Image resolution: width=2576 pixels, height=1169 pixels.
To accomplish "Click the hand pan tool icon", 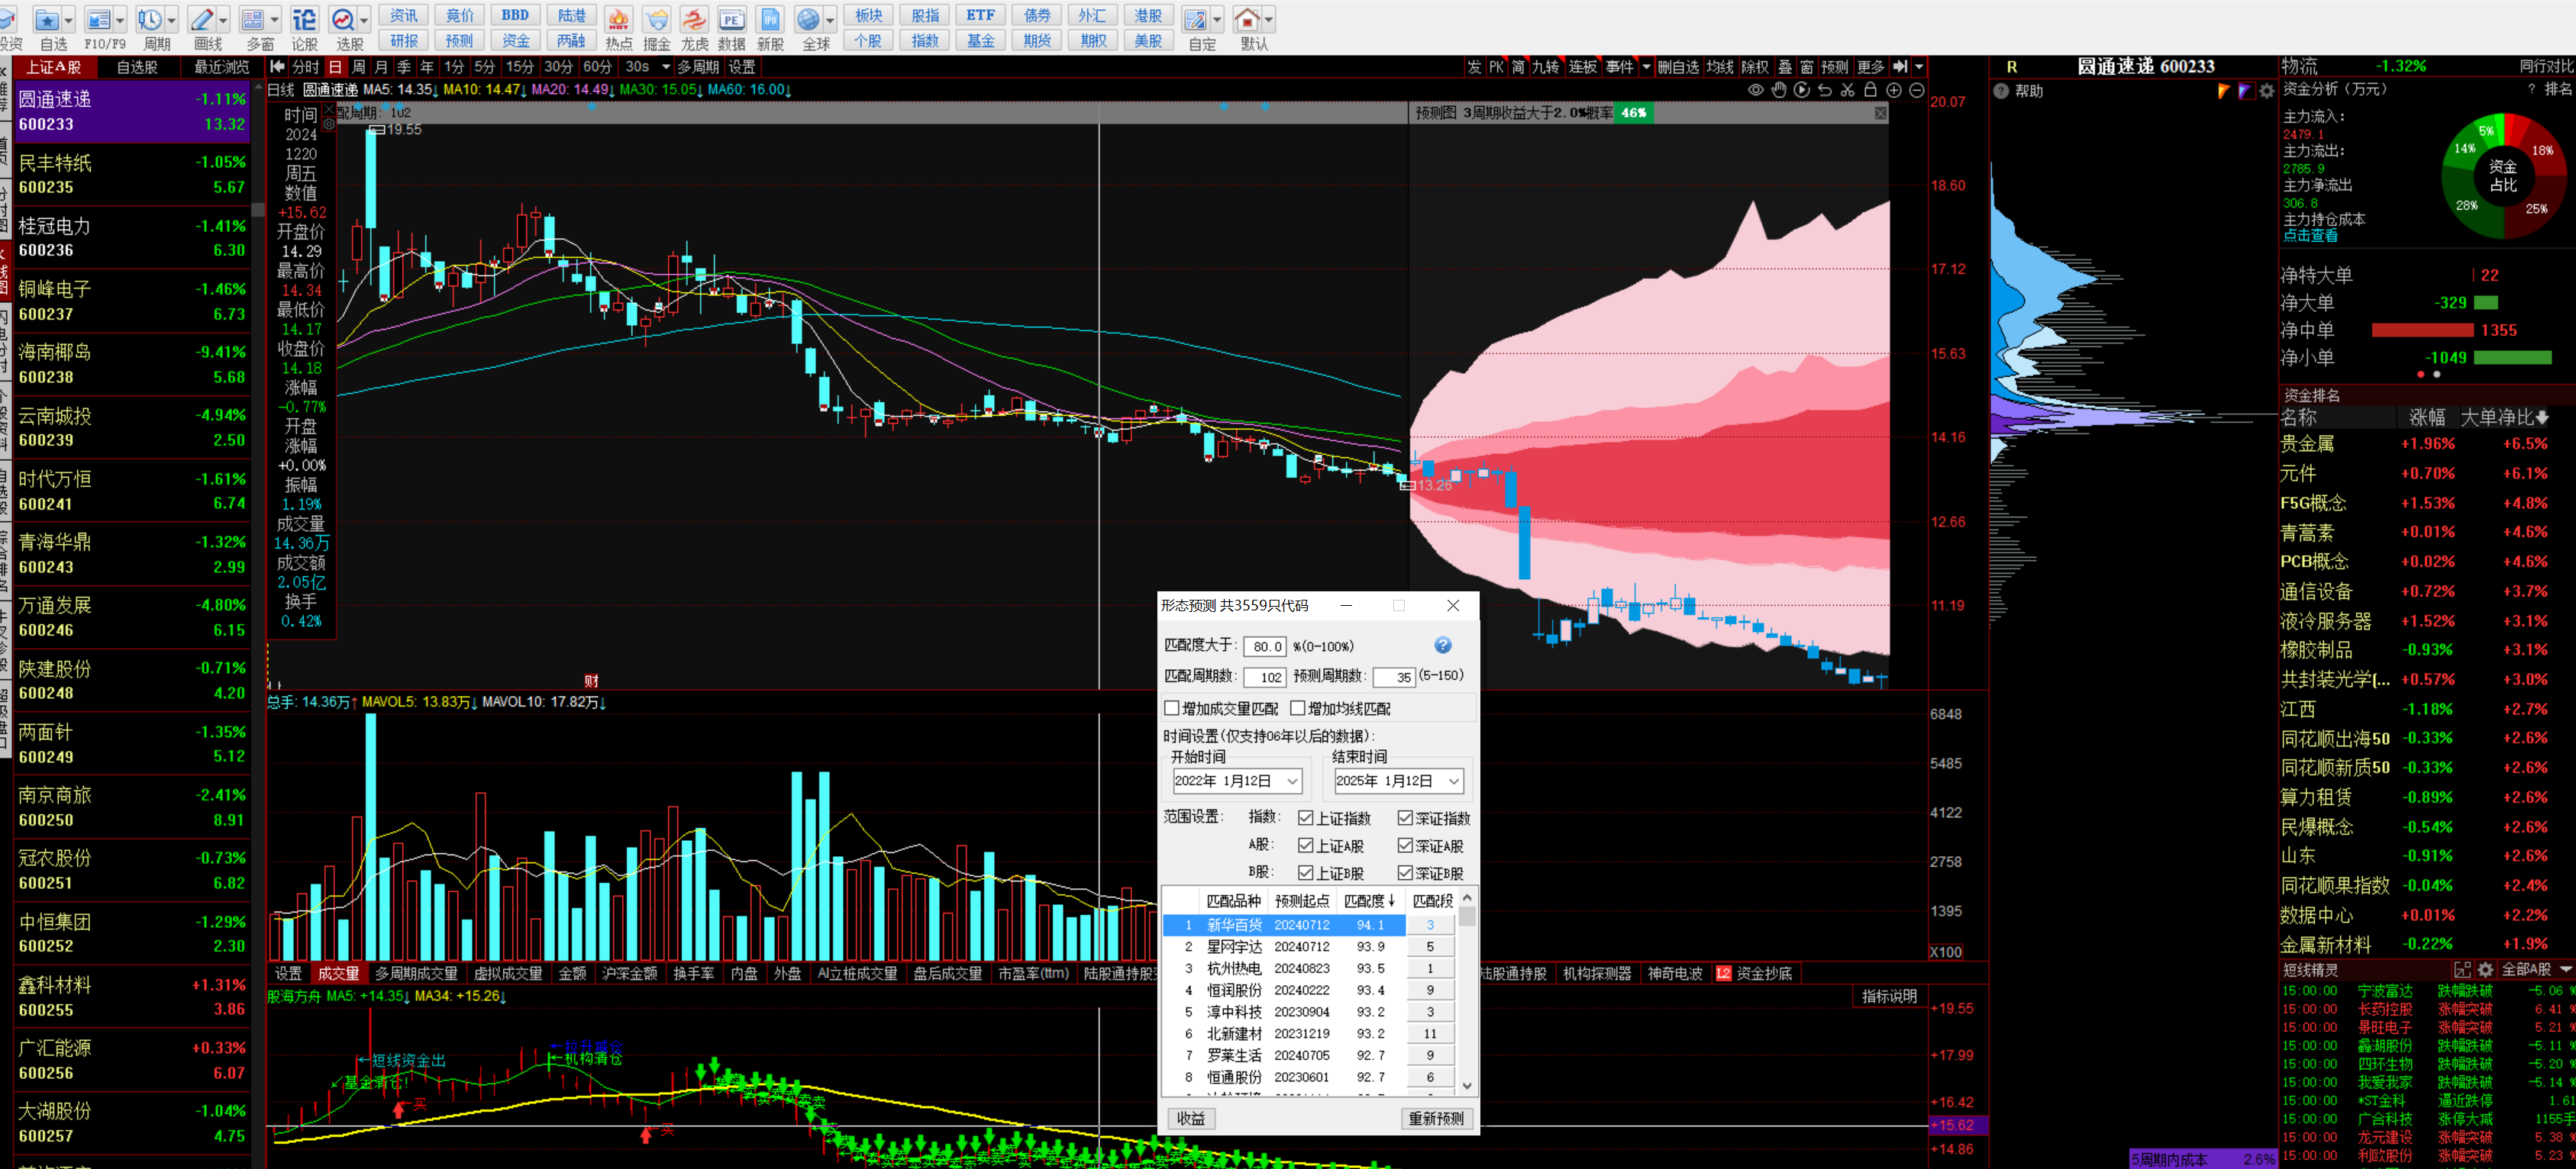I will 1778,90.
